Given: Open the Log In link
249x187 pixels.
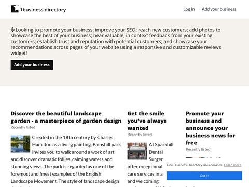Looking at the screenshot, I should click(189, 9).
